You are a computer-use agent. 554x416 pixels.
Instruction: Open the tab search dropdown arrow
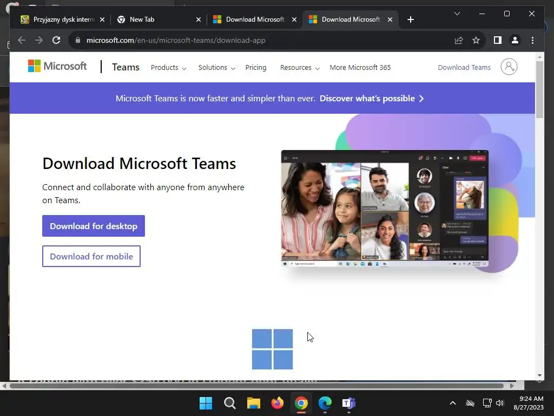(x=457, y=14)
